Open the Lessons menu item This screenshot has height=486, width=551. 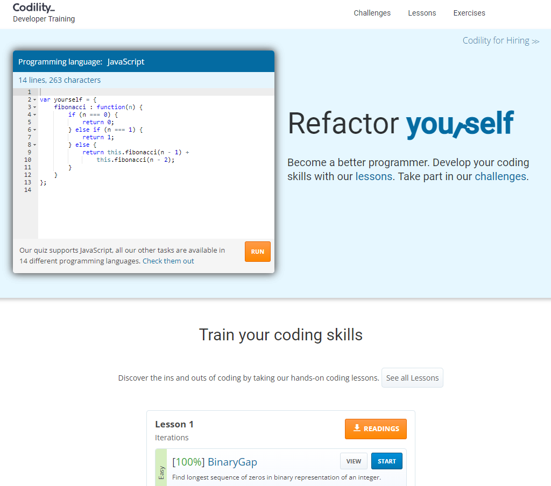click(422, 13)
